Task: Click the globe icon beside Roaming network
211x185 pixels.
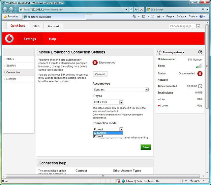Action: [x=200, y=52]
